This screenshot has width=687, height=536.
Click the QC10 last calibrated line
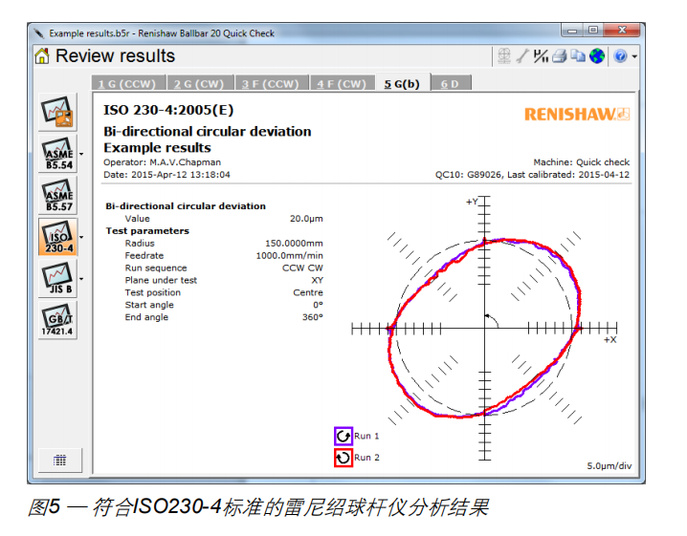pyautogui.click(x=532, y=175)
